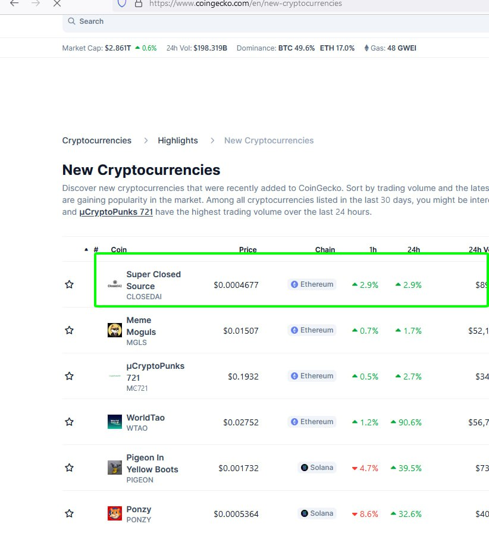Click the $0.0004677 price cell
Viewport: 489px width, 533px height.
coord(236,285)
